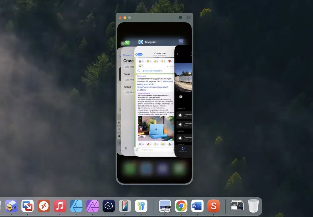Image resolution: width=313 pixels, height=217 pixels.
Task: Select the Telegram app card title
Action: point(150,42)
